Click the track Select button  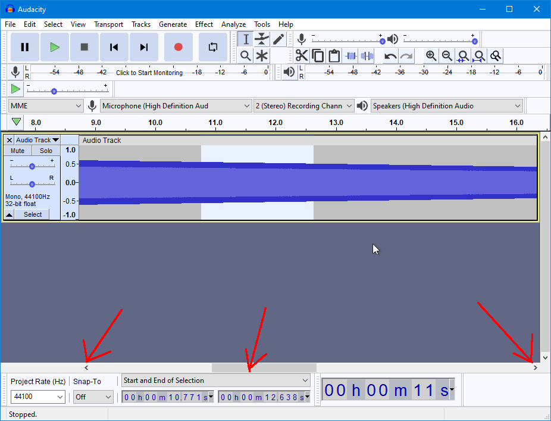(32, 214)
